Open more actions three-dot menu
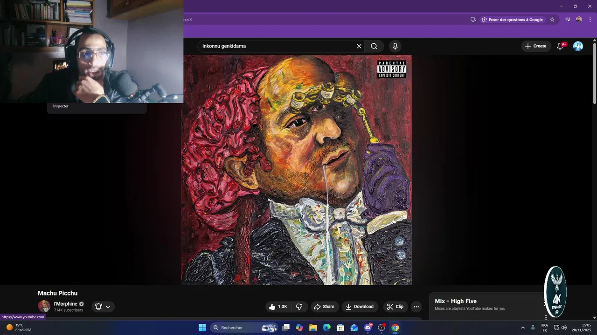 pos(416,307)
